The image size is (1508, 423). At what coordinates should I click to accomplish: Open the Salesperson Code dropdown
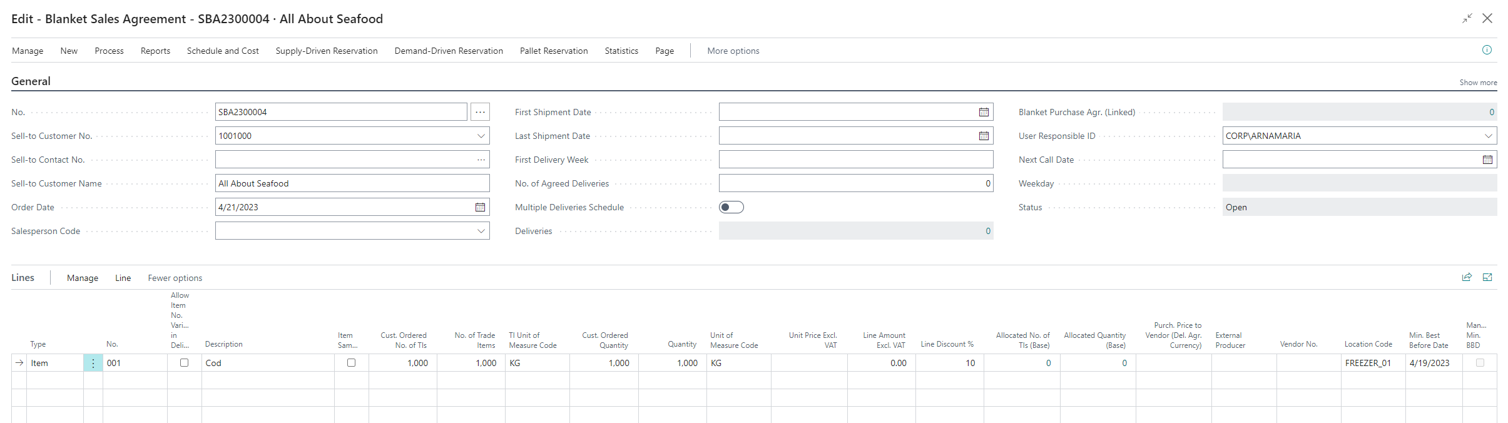click(x=481, y=231)
